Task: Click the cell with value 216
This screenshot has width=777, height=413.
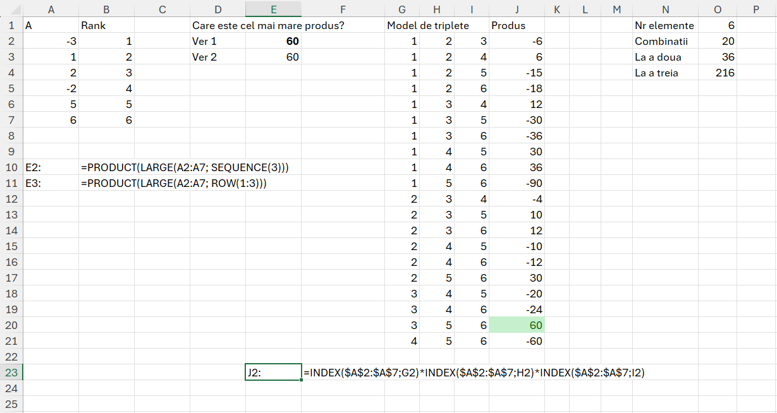Action: (x=717, y=73)
